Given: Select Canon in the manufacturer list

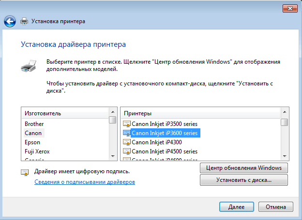Looking at the screenshot, I should (x=34, y=133).
